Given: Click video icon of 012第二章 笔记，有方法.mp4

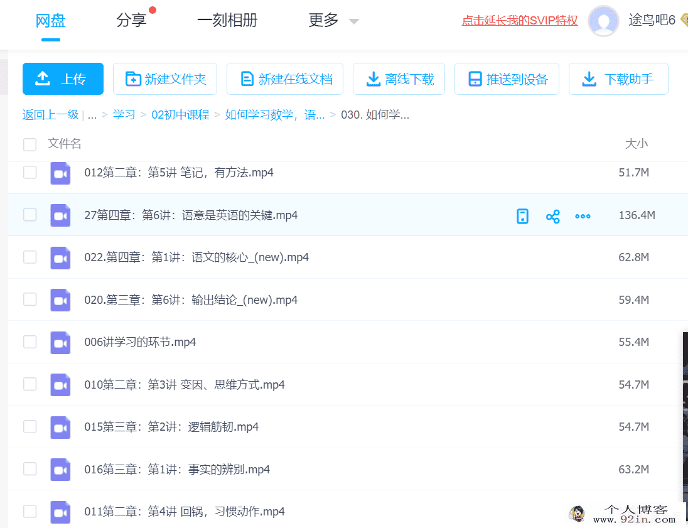Looking at the screenshot, I should tap(60, 173).
